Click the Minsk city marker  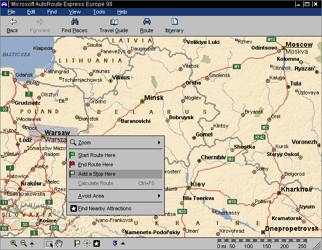[x=142, y=101]
